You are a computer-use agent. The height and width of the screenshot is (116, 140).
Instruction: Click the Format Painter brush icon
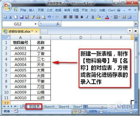pos(33,17)
